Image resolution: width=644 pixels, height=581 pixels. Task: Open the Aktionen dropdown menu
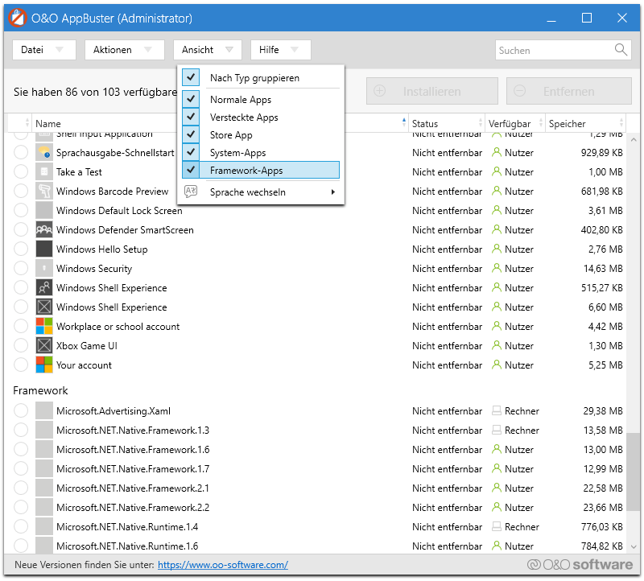point(125,50)
